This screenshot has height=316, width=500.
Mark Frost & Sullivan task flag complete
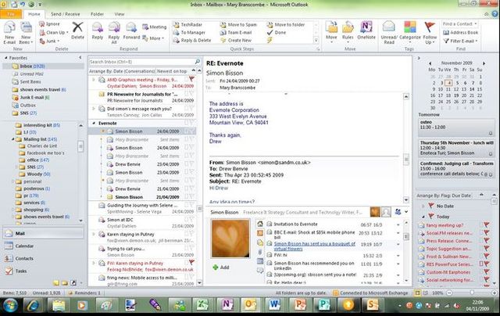coord(486,256)
